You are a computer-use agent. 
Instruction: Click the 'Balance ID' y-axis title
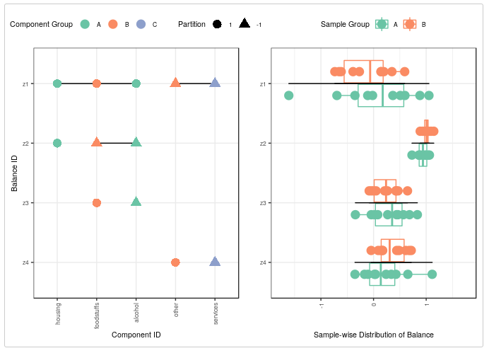tap(15, 173)
